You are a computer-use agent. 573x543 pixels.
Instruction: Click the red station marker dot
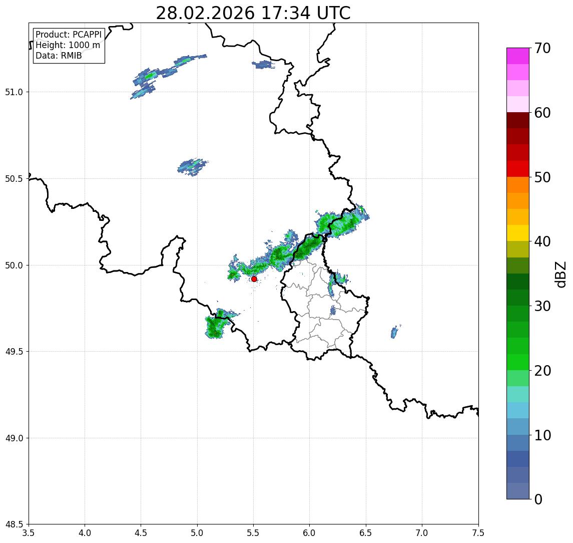[254, 279]
